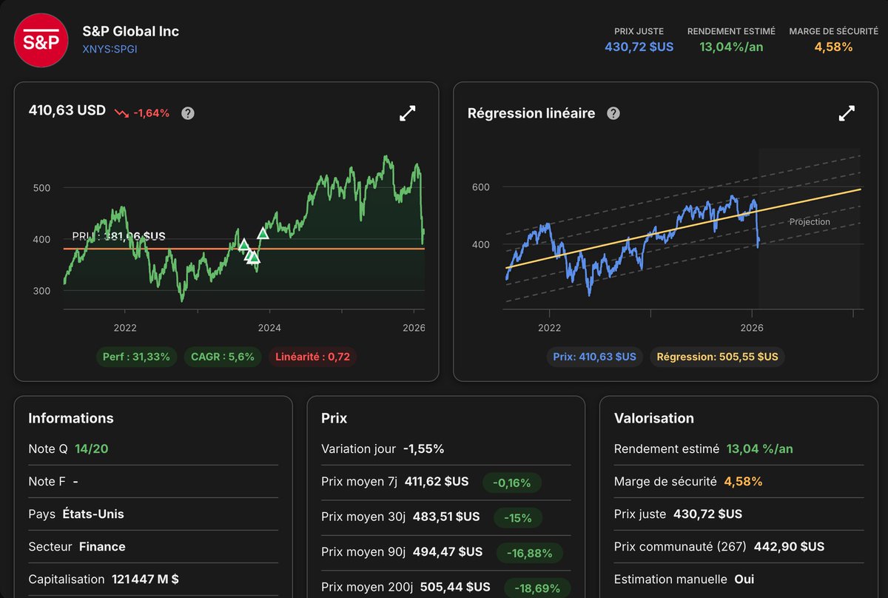Click the Projection area on the regression chart
The height and width of the screenshot is (598, 888).
[x=809, y=222]
